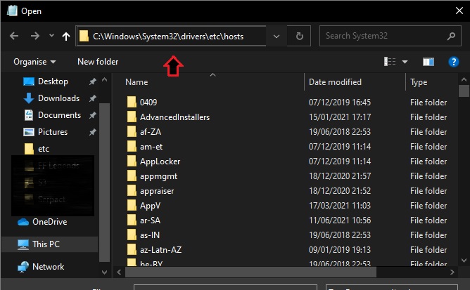This screenshot has height=290, width=470.
Task: Select the AppLocker folder
Action: 160,162
